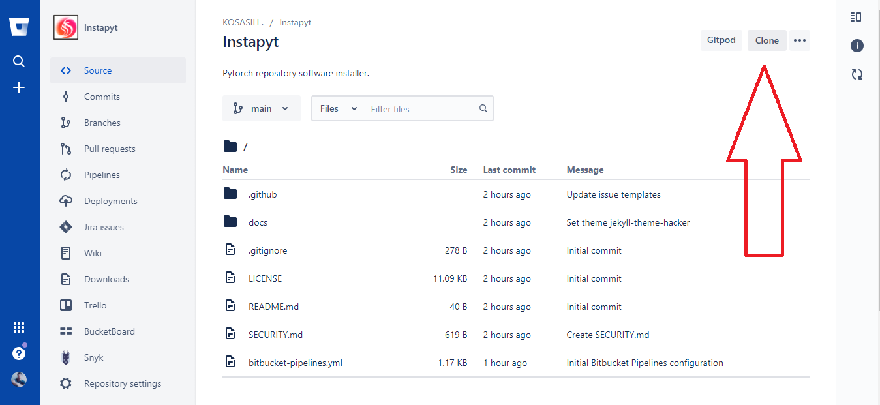This screenshot has width=880, height=405.
Task: Click 'Initial Bitbucket Pipelines configuration' message
Action: [x=645, y=363]
